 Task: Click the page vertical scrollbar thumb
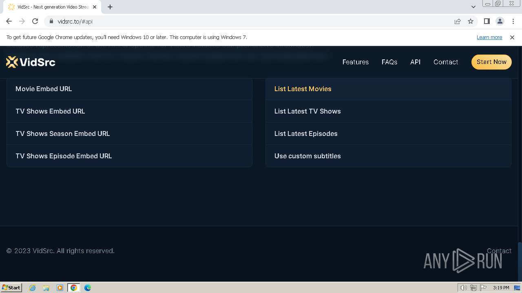[x=520, y=261]
